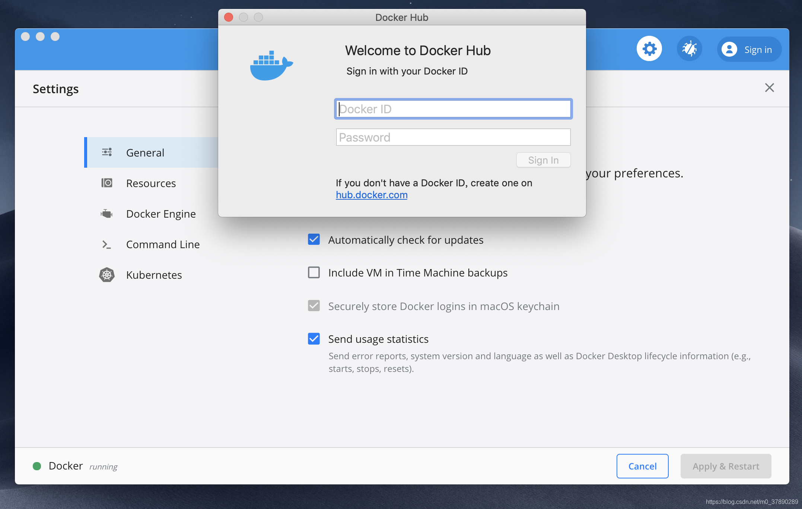The height and width of the screenshot is (509, 802).
Task: Switch to the Docker Engine settings tab
Action: tap(161, 214)
